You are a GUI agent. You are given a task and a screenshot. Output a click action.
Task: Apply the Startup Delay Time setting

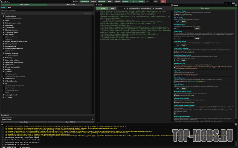coord(197,28)
